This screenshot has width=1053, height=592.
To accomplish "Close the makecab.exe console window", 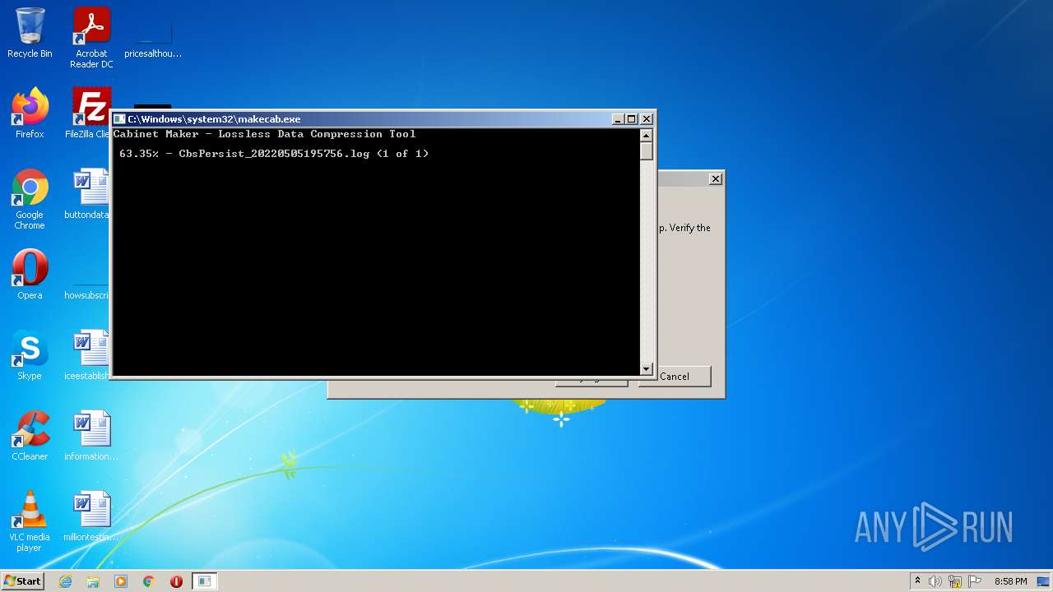I will 646,119.
